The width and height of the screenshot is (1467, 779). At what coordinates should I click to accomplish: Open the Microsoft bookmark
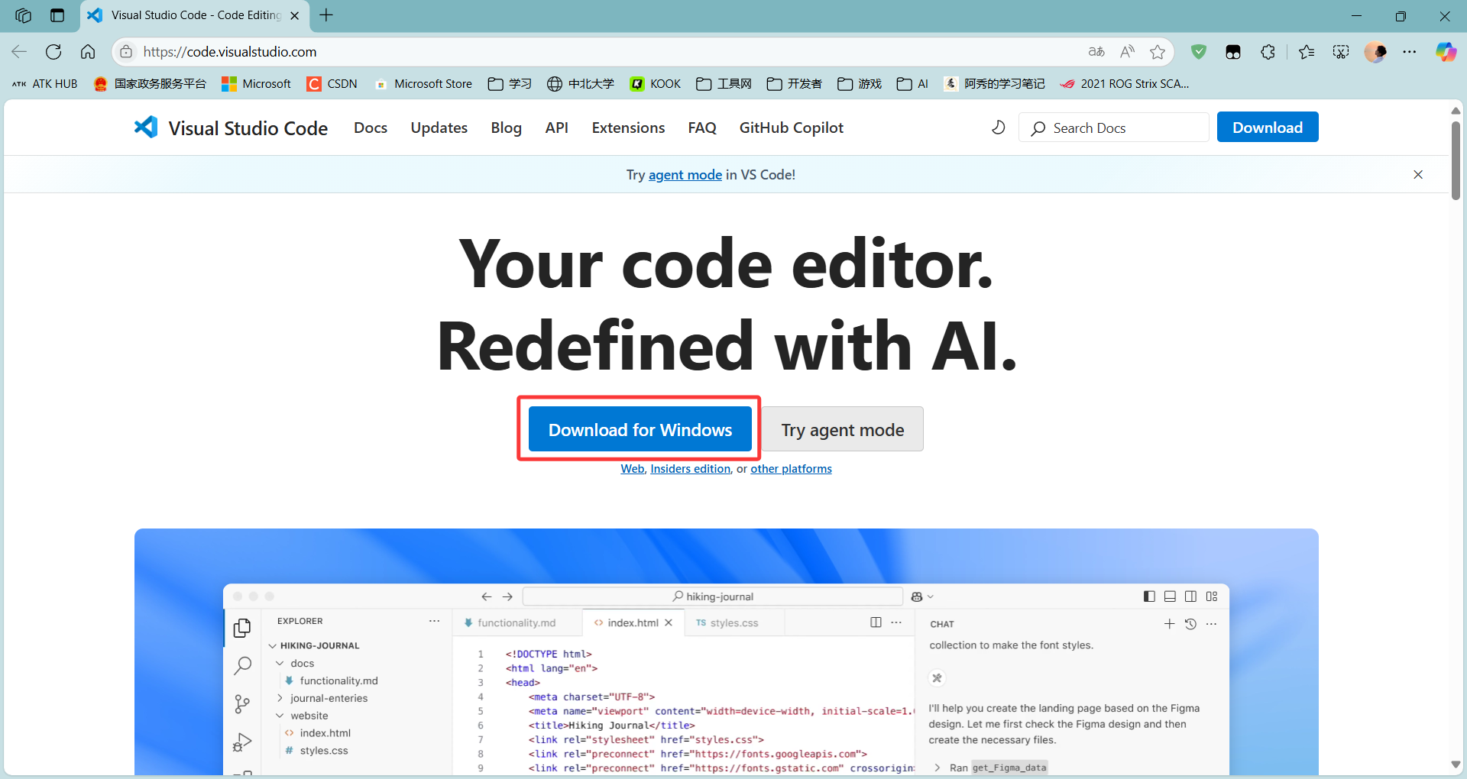[x=256, y=84]
